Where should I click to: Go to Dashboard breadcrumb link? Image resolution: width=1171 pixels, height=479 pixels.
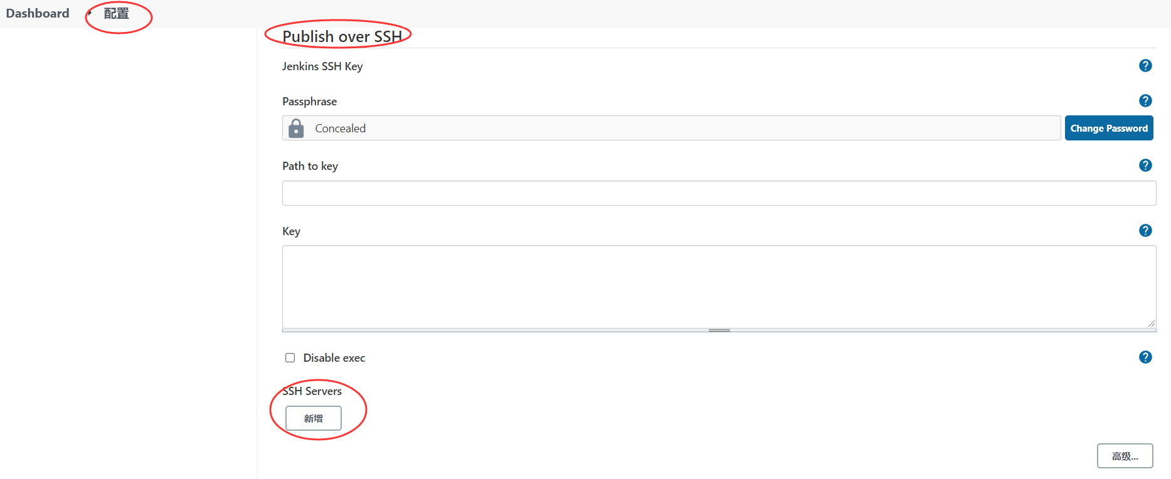click(x=38, y=13)
